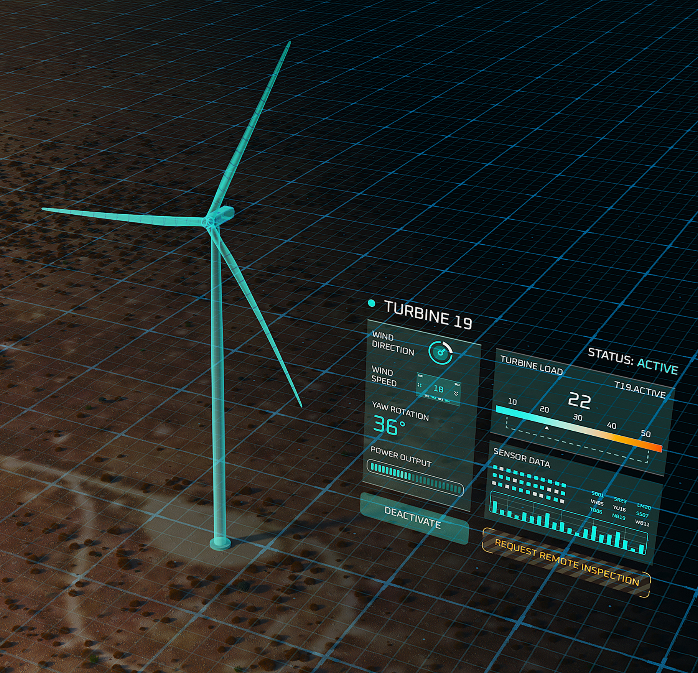
Task: Select sensor code VH05
Action: (x=597, y=503)
